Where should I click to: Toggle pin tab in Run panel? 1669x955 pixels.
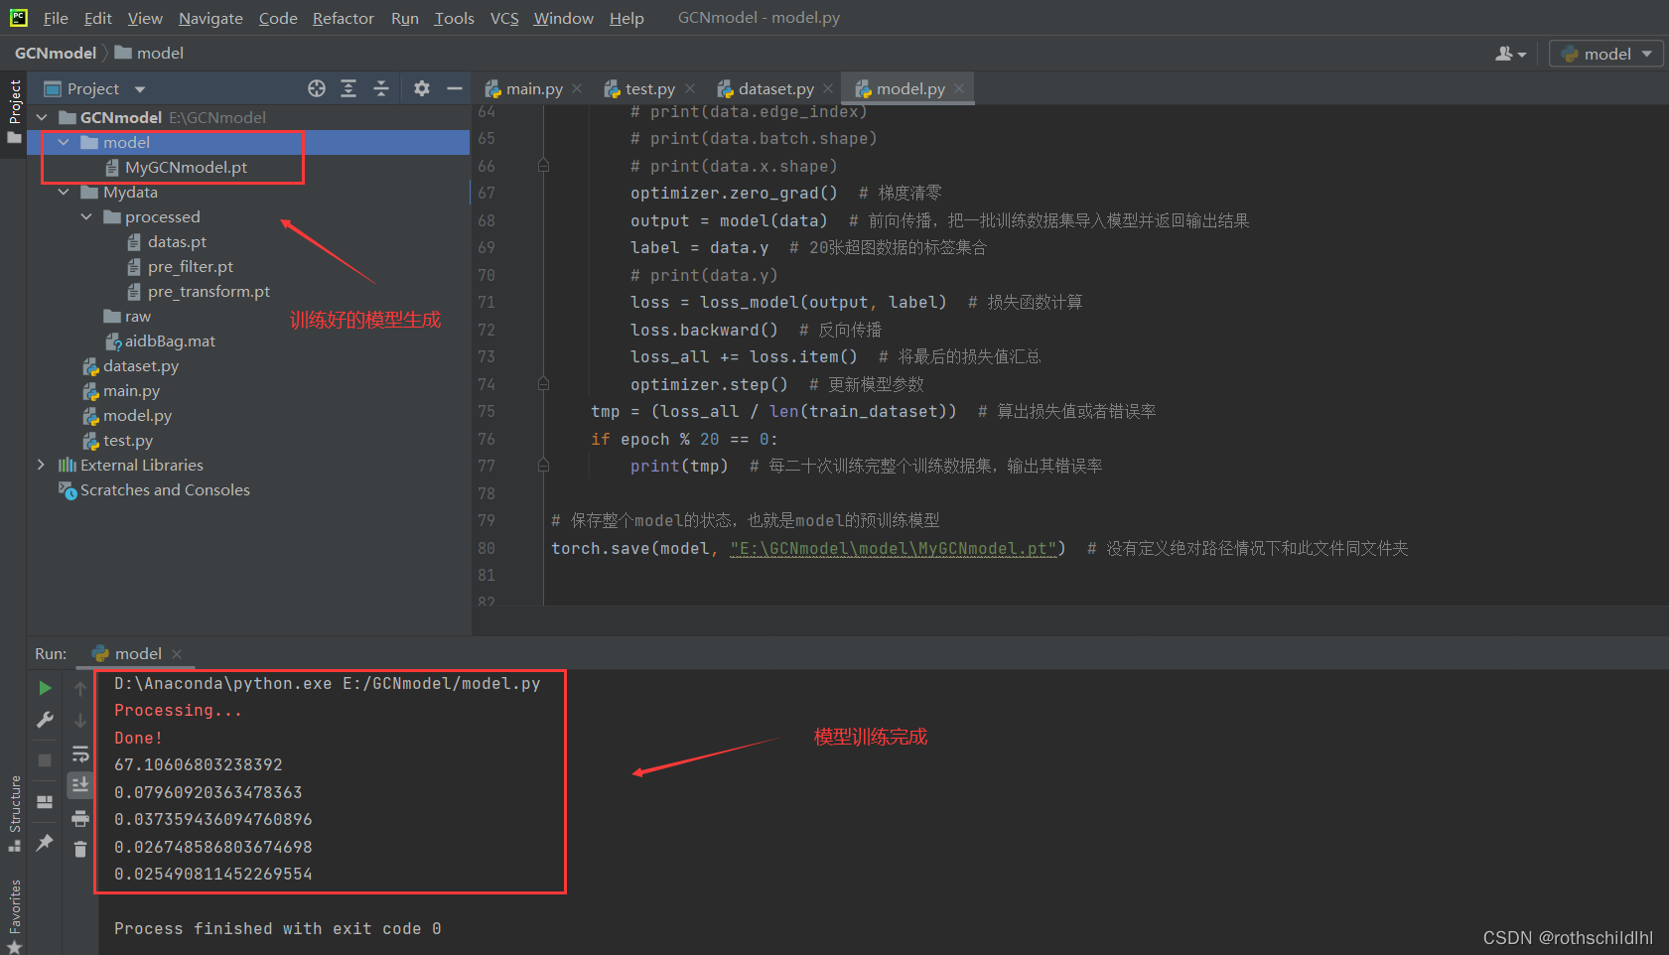point(45,843)
